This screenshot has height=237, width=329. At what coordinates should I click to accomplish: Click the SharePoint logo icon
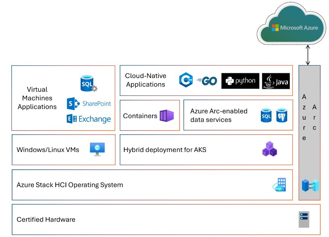click(73, 103)
